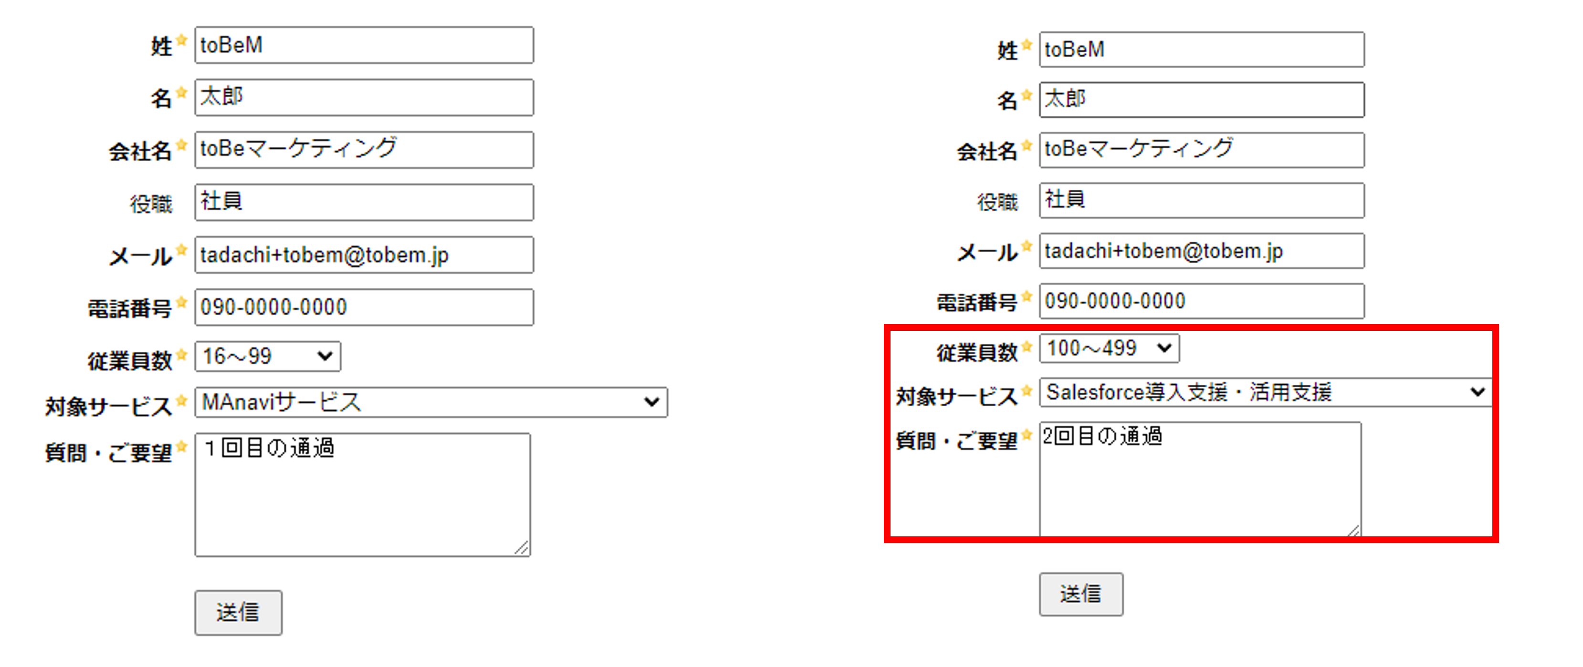This screenshot has height=667, width=1583.
Task: Click the メール field in the right form
Action: coord(1201,251)
